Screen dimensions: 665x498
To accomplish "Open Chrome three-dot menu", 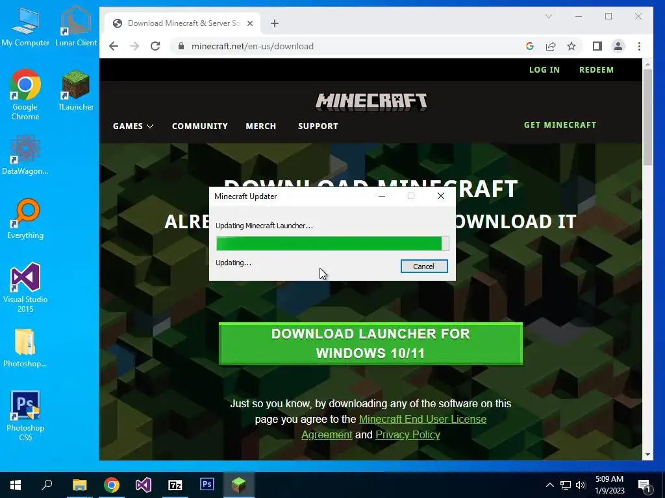I will coord(639,46).
